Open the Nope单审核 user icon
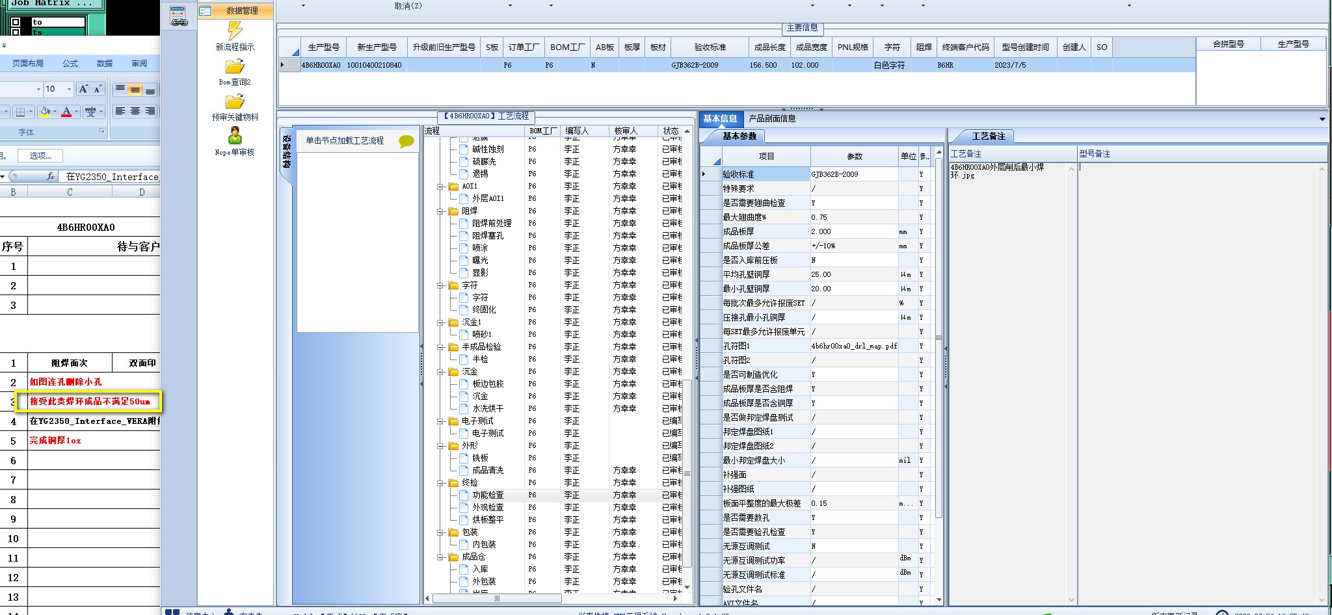Image resolution: width=1332 pixels, height=615 pixels. (235, 135)
